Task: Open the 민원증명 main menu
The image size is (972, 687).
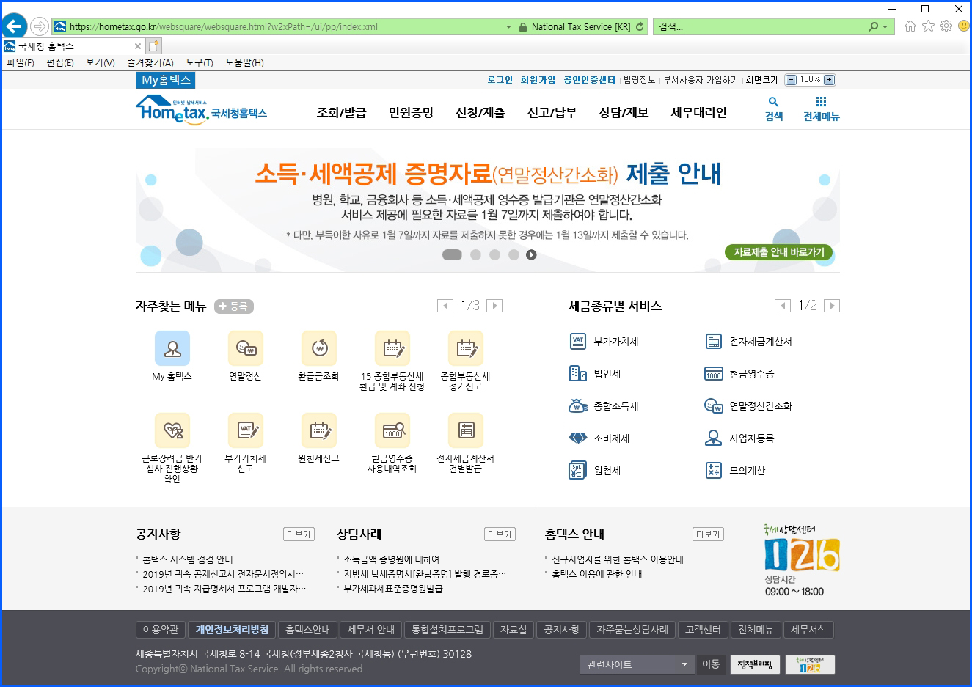Action: (x=411, y=112)
